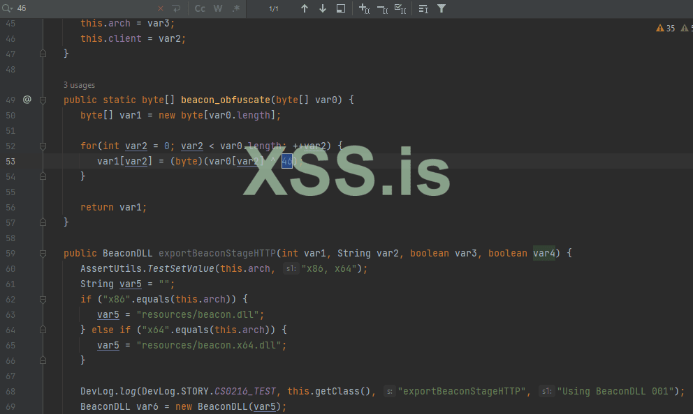Collapse the for loop at line 52

[x=43, y=146]
